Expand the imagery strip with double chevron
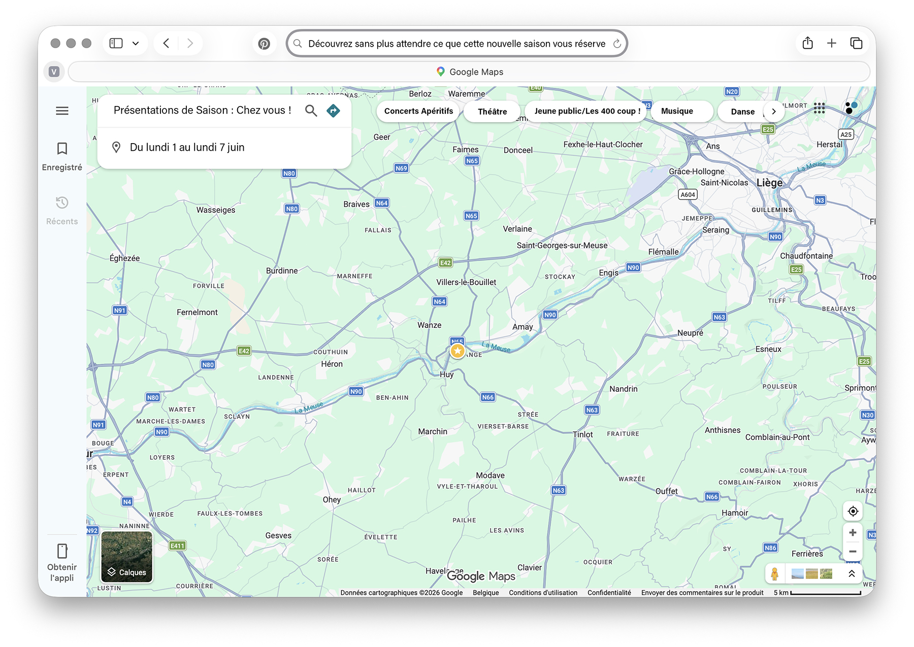The image size is (914, 647). click(x=852, y=573)
